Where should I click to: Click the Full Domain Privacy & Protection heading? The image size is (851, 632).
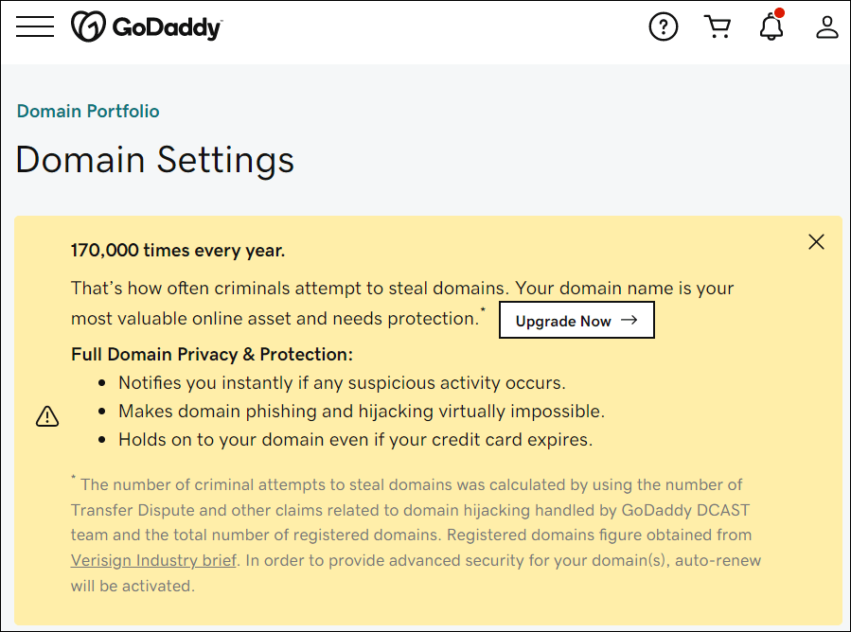pyautogui.click(x=212, y=354)
